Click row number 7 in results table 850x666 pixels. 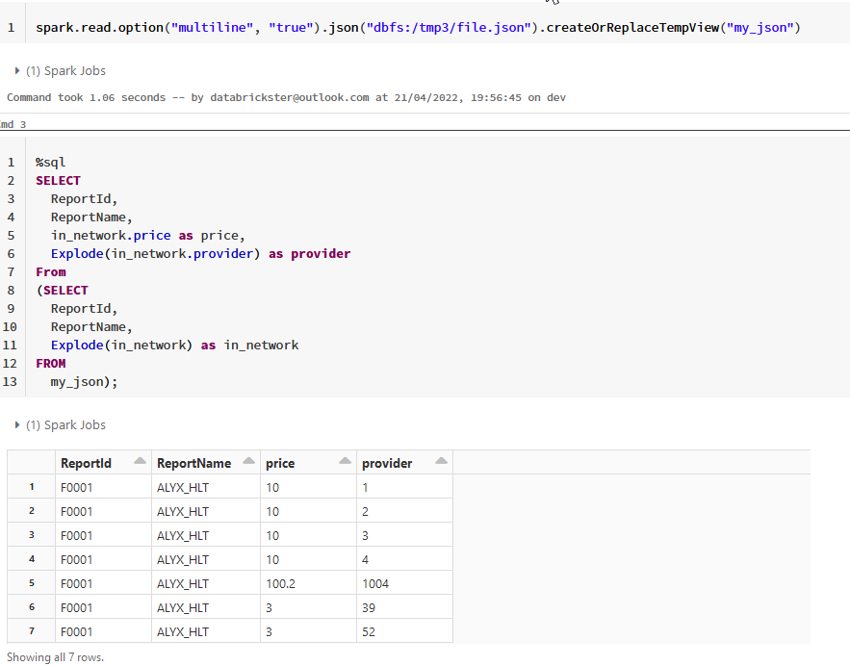32,631
